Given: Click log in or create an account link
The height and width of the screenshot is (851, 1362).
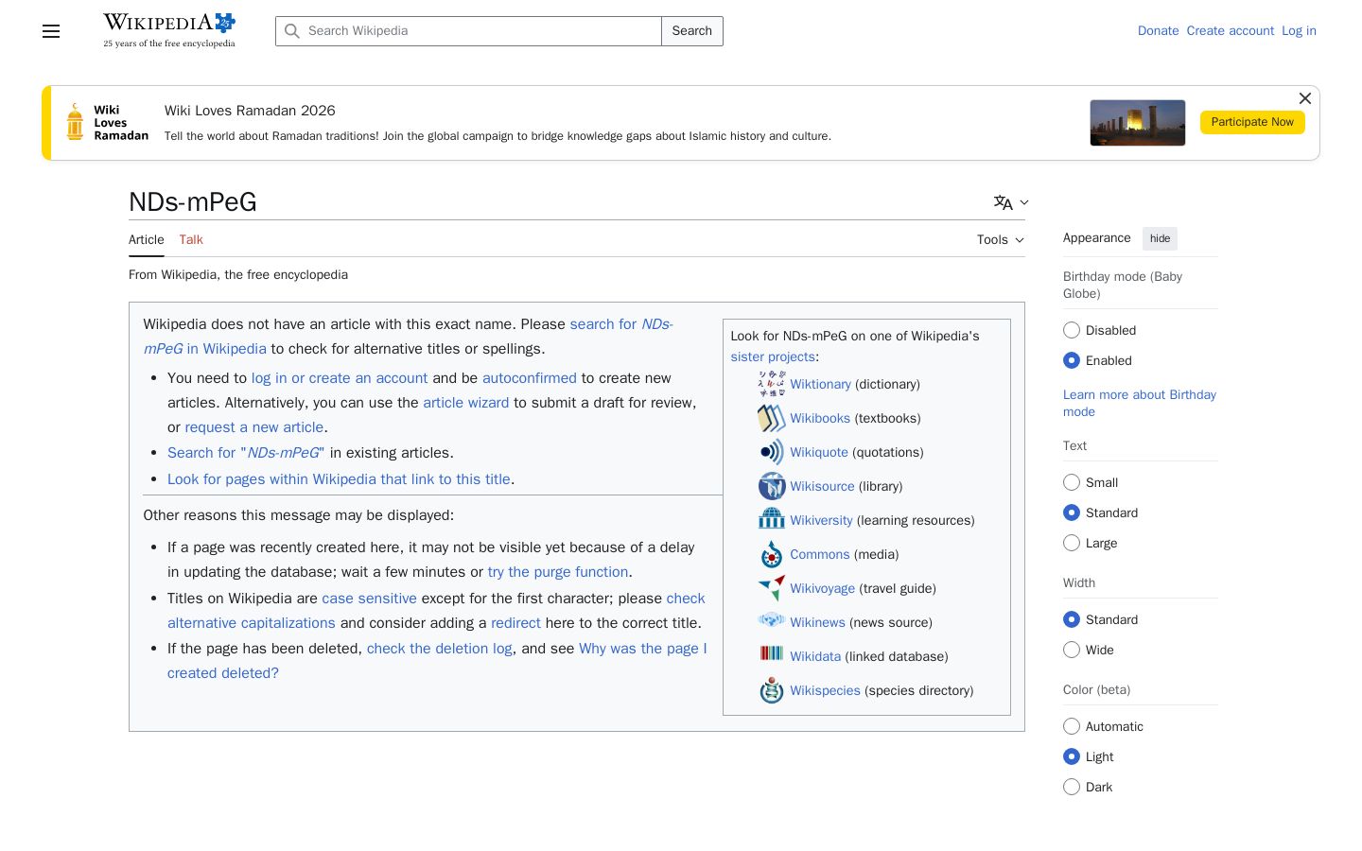Looking at the screenshot, I should click(x=340, y=378).
